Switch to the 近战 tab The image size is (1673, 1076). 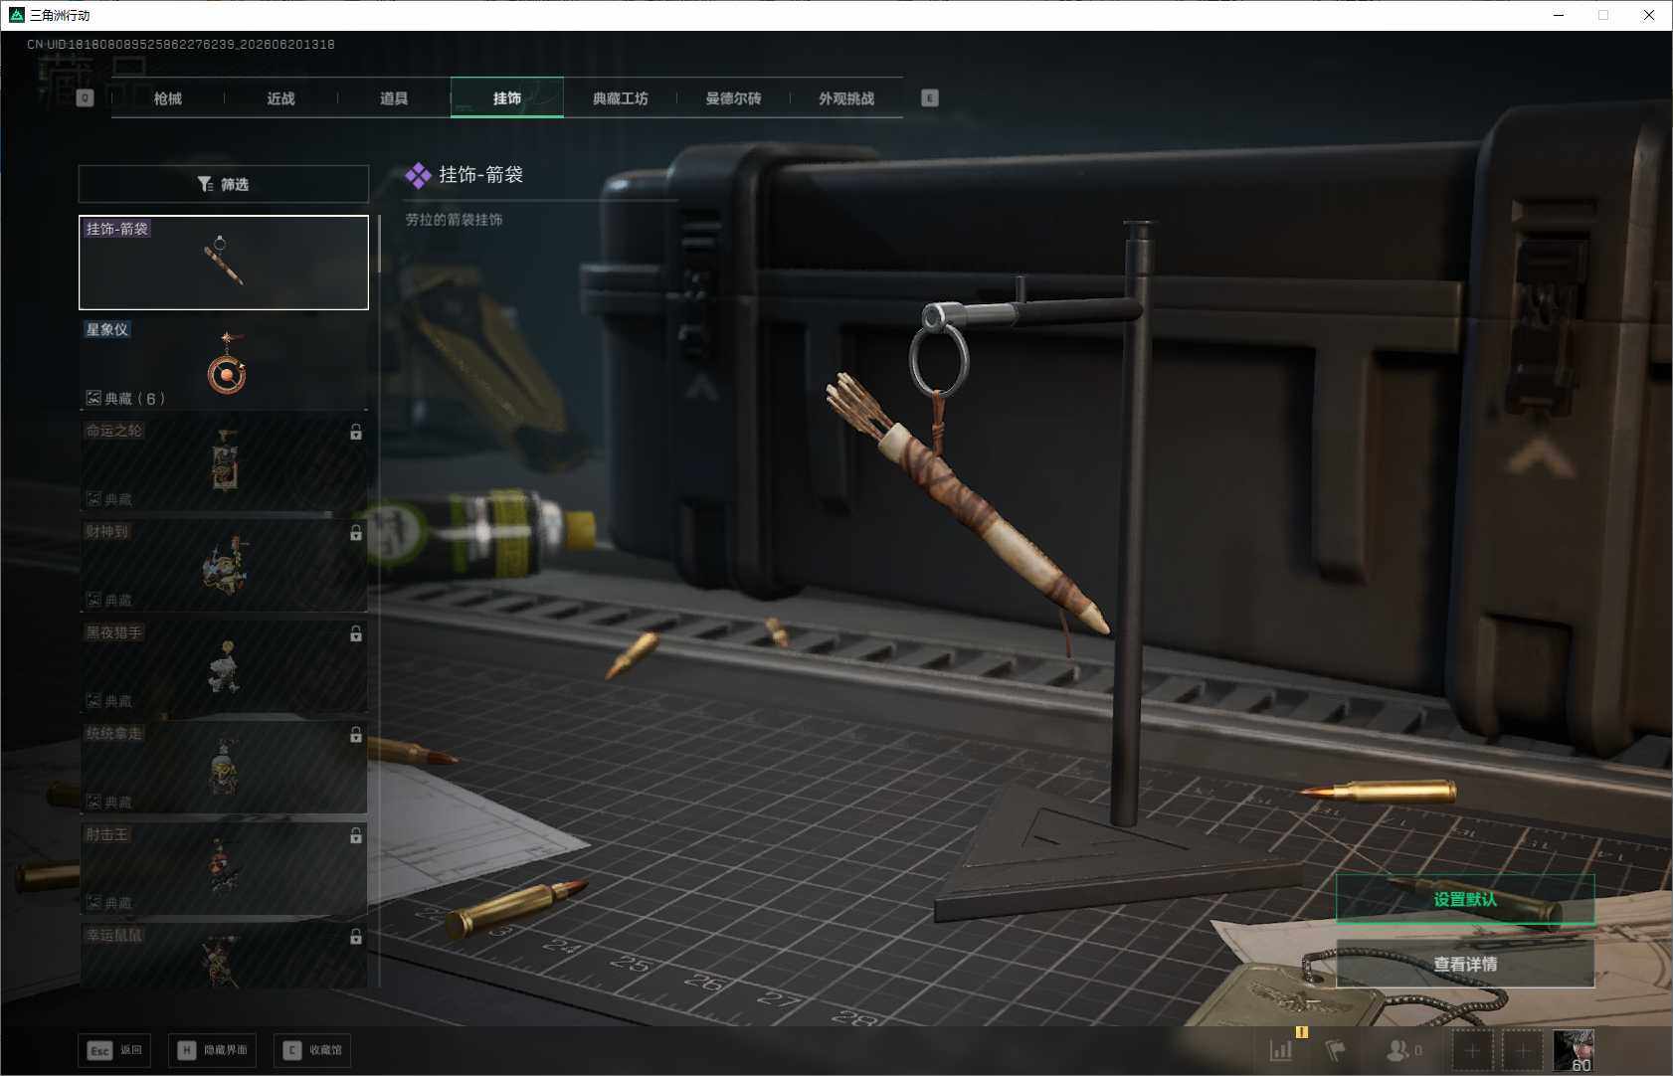281,98
